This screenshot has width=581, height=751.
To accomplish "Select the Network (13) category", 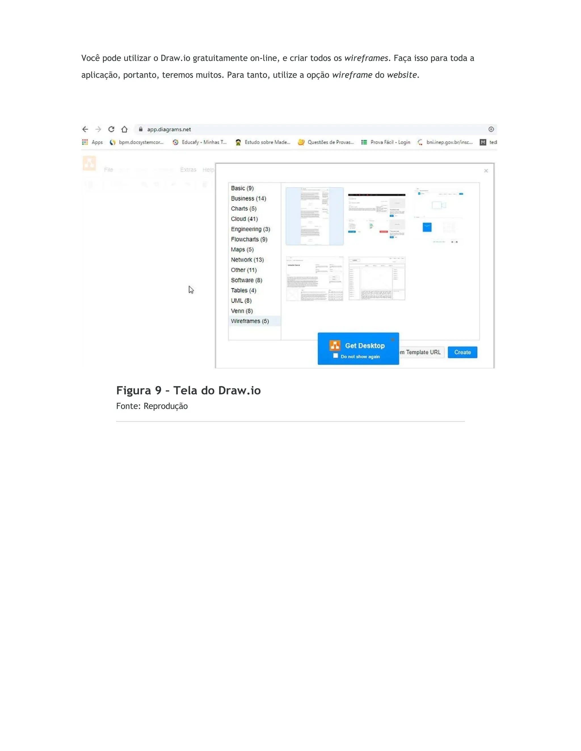I will coord(254,260).
